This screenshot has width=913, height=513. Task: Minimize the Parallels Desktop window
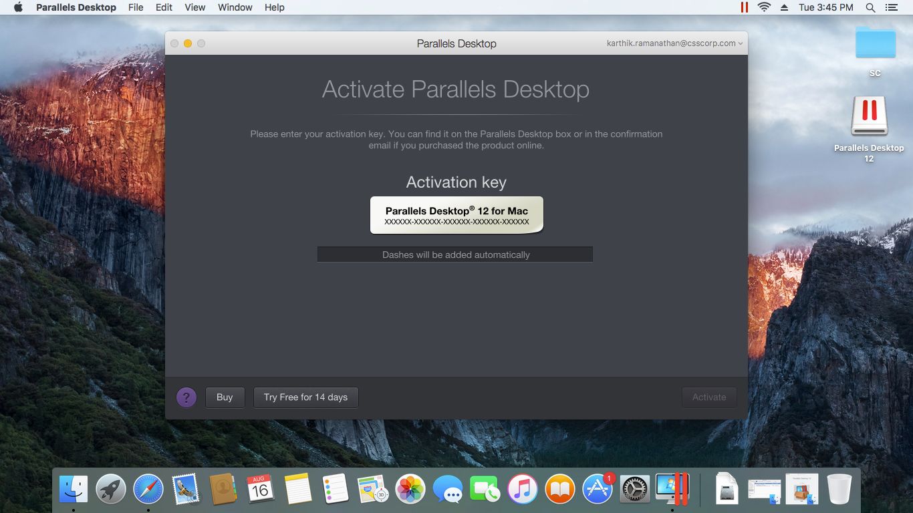pyautogui.click(x=188, y=43)
